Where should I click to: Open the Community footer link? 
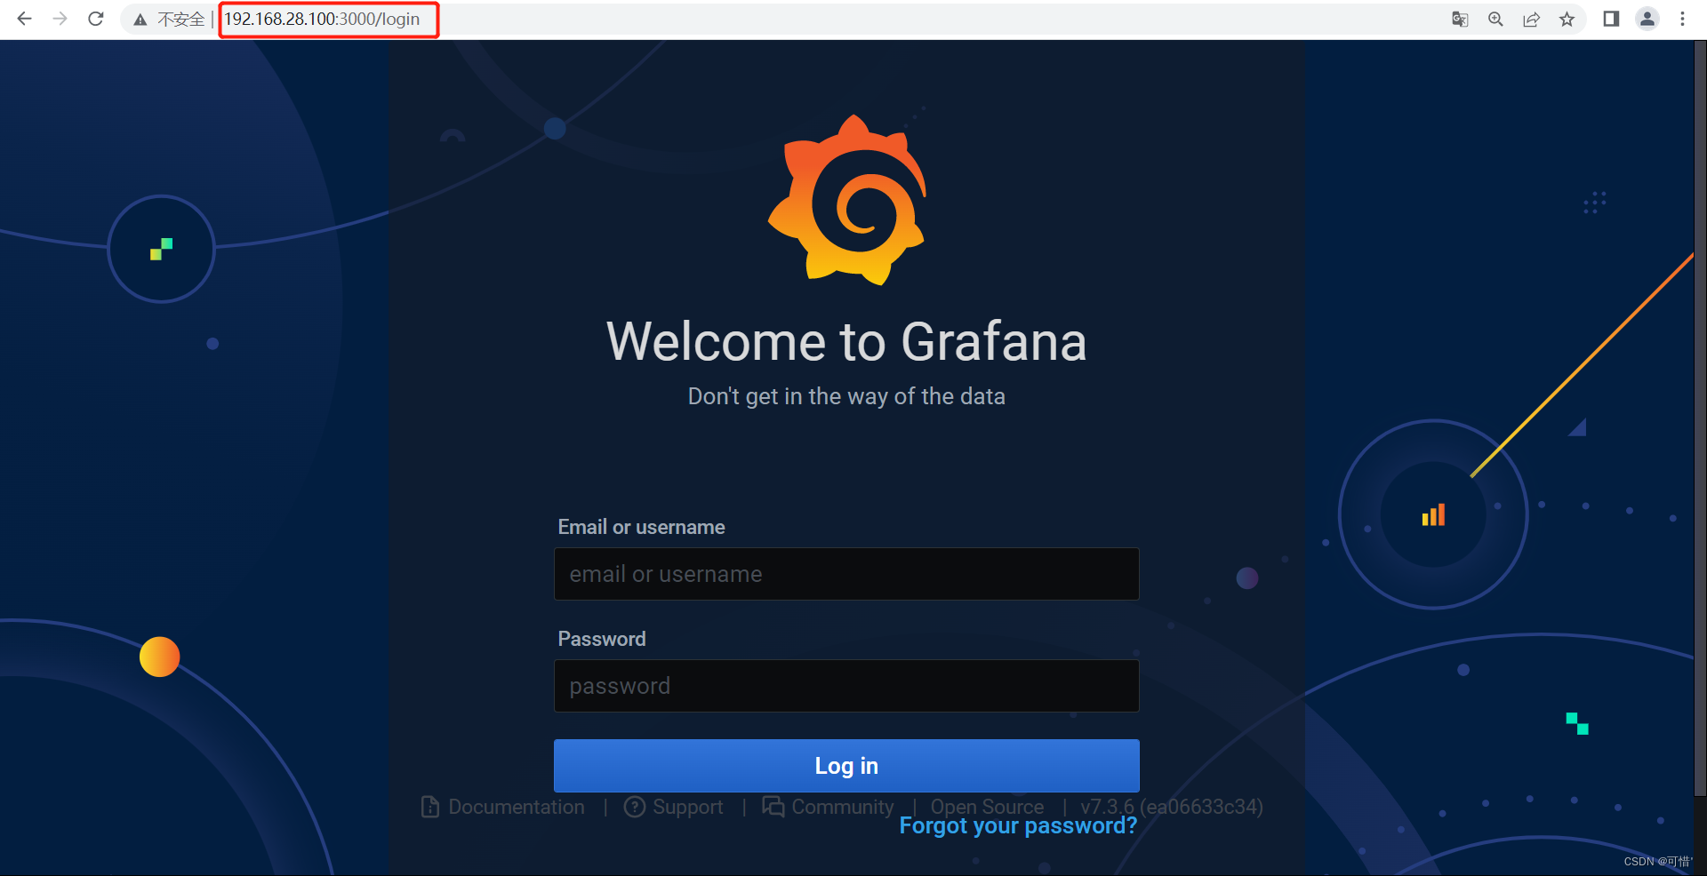843,807
